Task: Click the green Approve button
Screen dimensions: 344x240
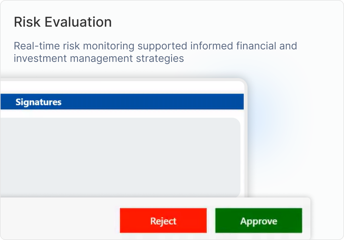Action: (258, 221)
